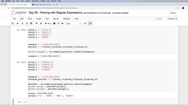Move the selected cell down with the arrow
Viewport: 188px width, 105px height.
[41, 23]
